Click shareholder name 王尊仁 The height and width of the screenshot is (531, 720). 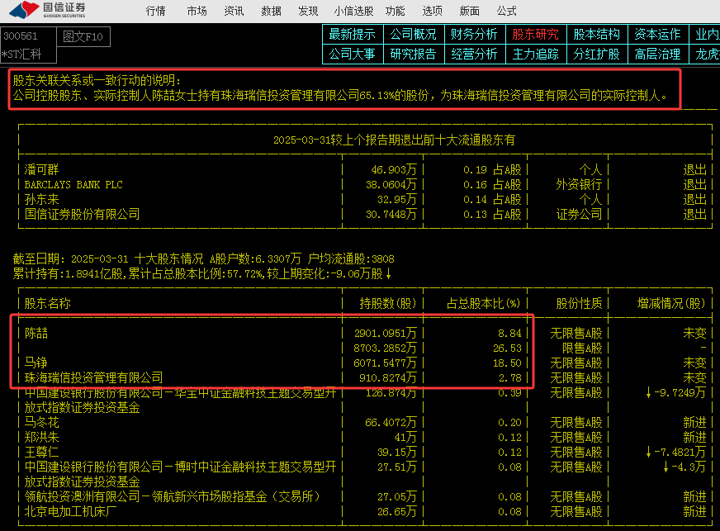pyautogui.click(x=42, y=452)
